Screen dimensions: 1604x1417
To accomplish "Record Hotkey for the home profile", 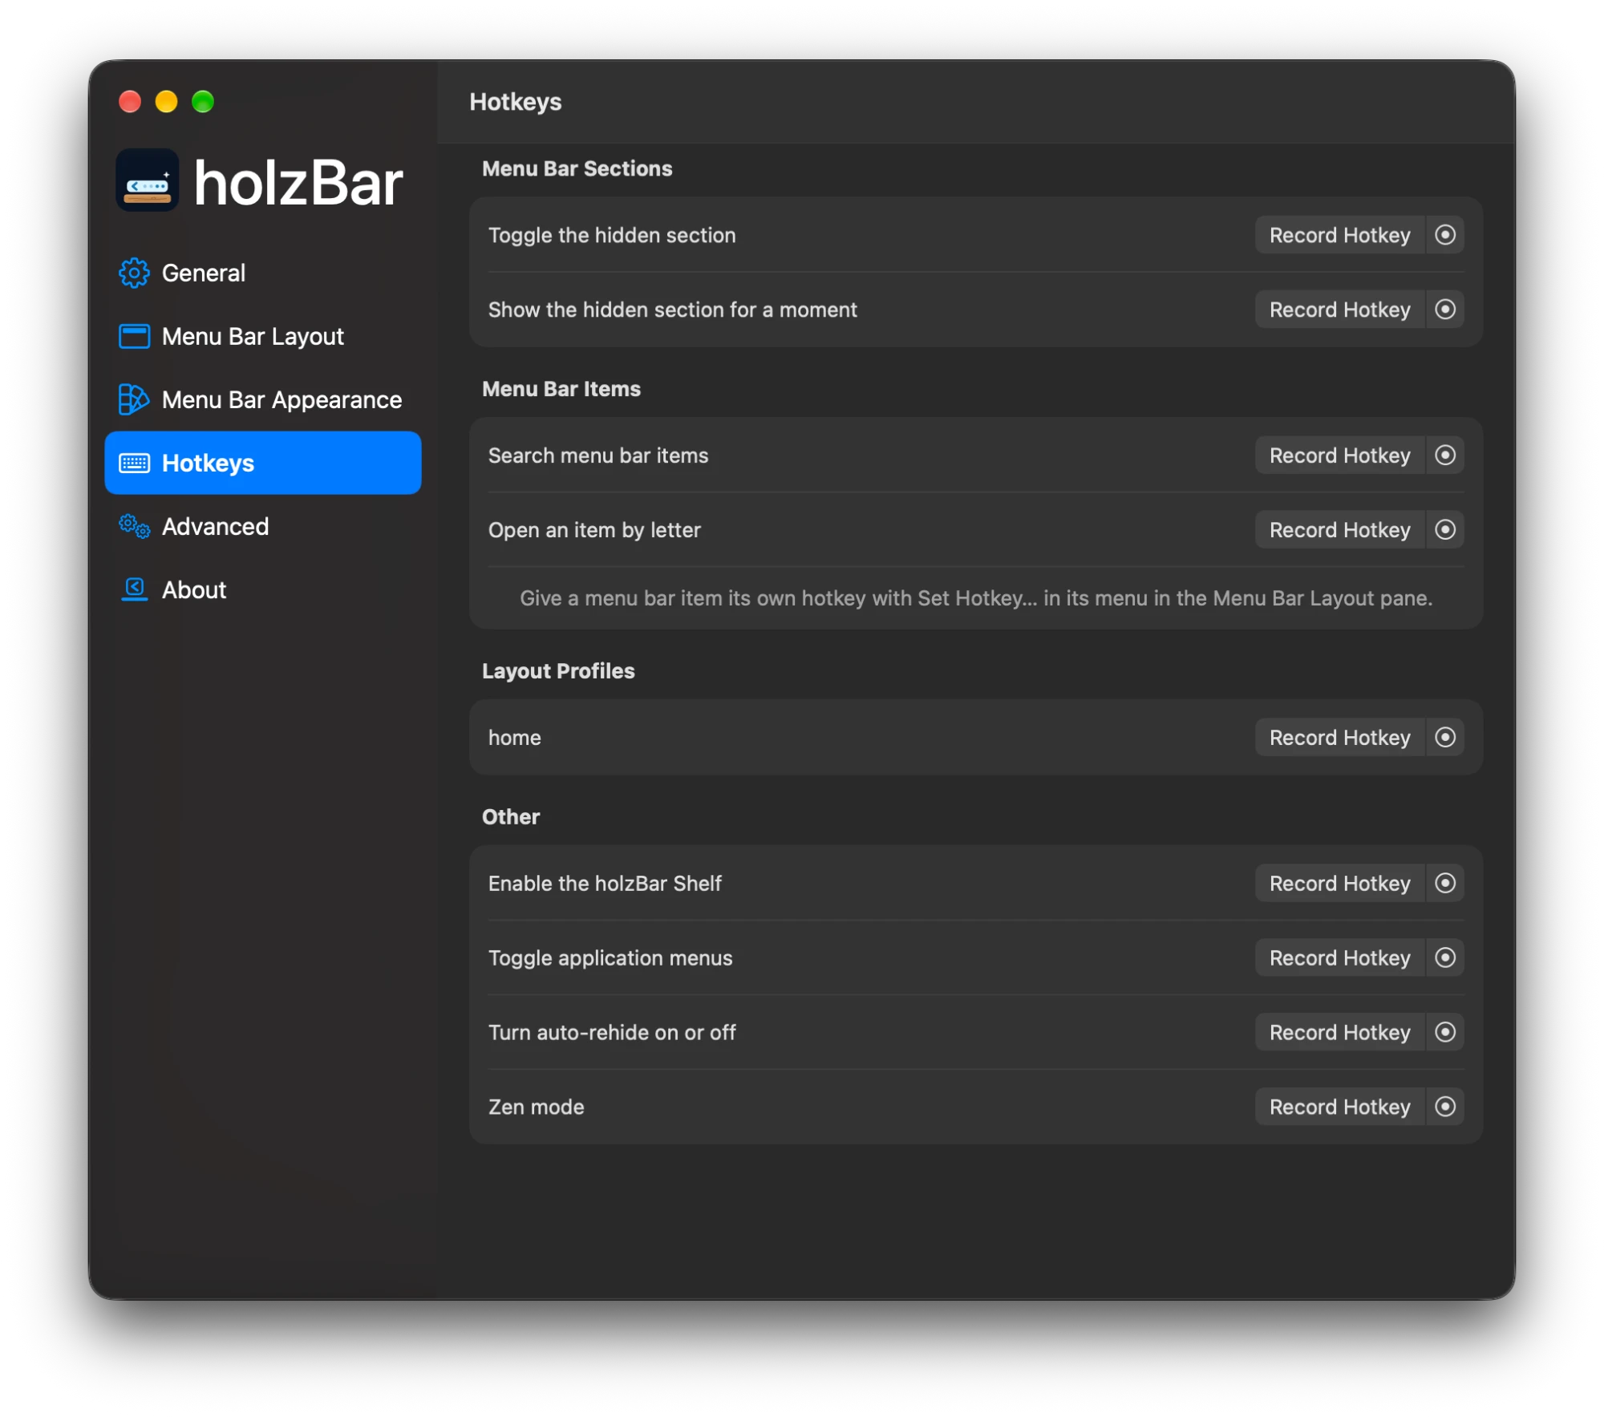I will click(x=1339, y=738).
